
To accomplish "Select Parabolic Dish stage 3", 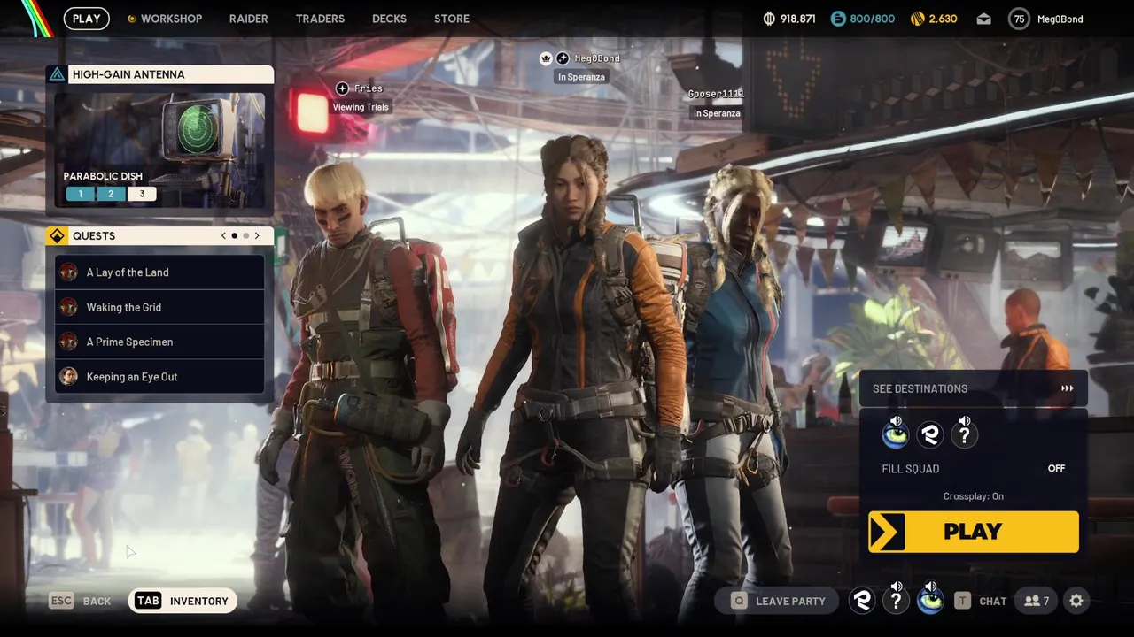I will (x=142, y=194).
